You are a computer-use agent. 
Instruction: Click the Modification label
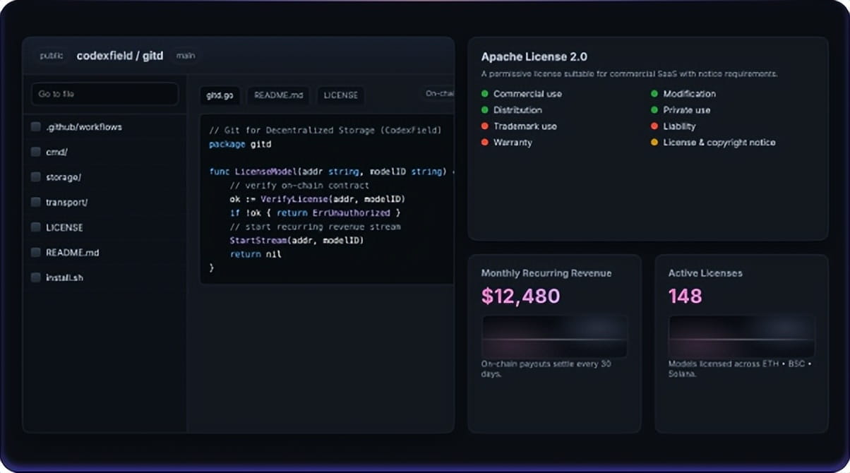tap(689, 94)
